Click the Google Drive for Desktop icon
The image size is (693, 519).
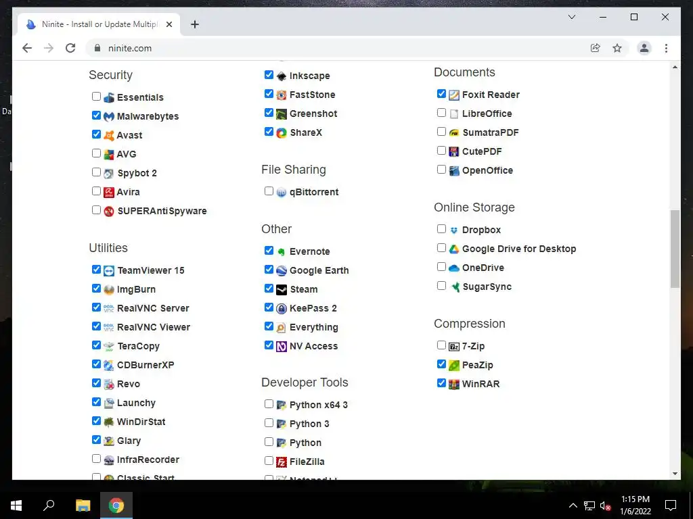pos(454,249)
